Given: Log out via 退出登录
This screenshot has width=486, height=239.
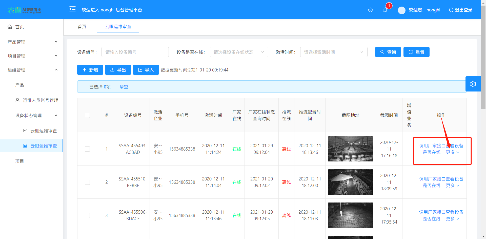Looking at the screenshot, I should [x=461, y=10].
